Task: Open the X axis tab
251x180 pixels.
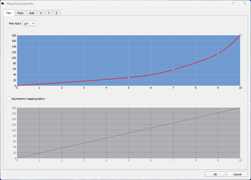Action: [x=41, y=13]
